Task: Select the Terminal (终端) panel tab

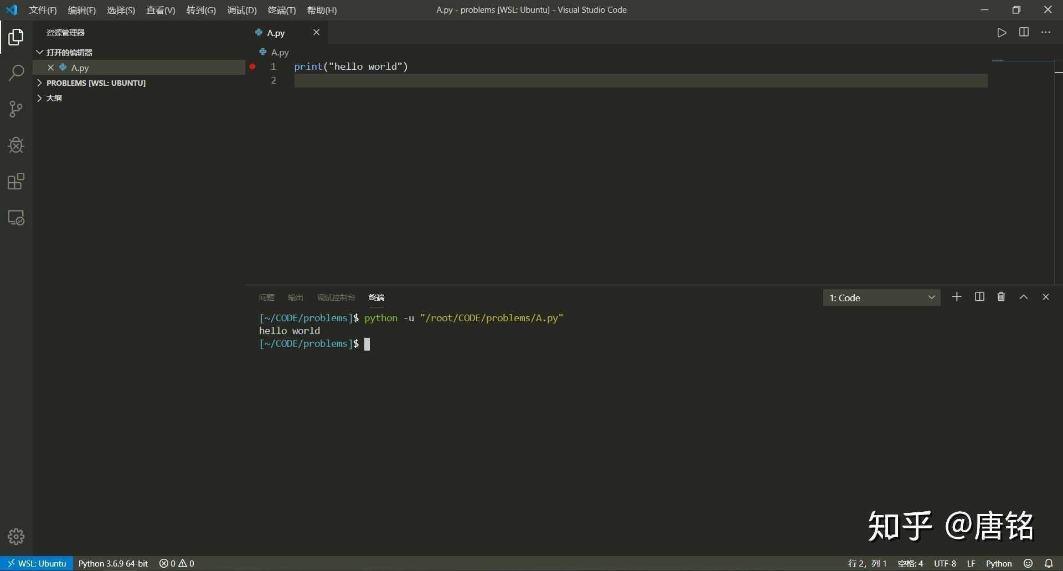Action: coord(376,297)
